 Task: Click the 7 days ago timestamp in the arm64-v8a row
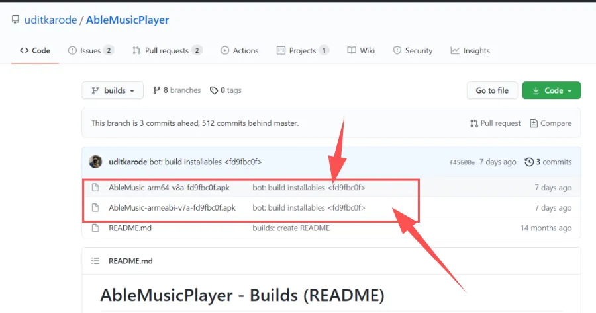pyautogui.click(x=553, y=187)
